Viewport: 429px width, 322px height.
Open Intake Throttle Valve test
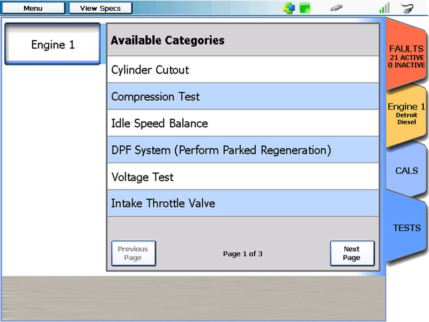tap(243, 204)
